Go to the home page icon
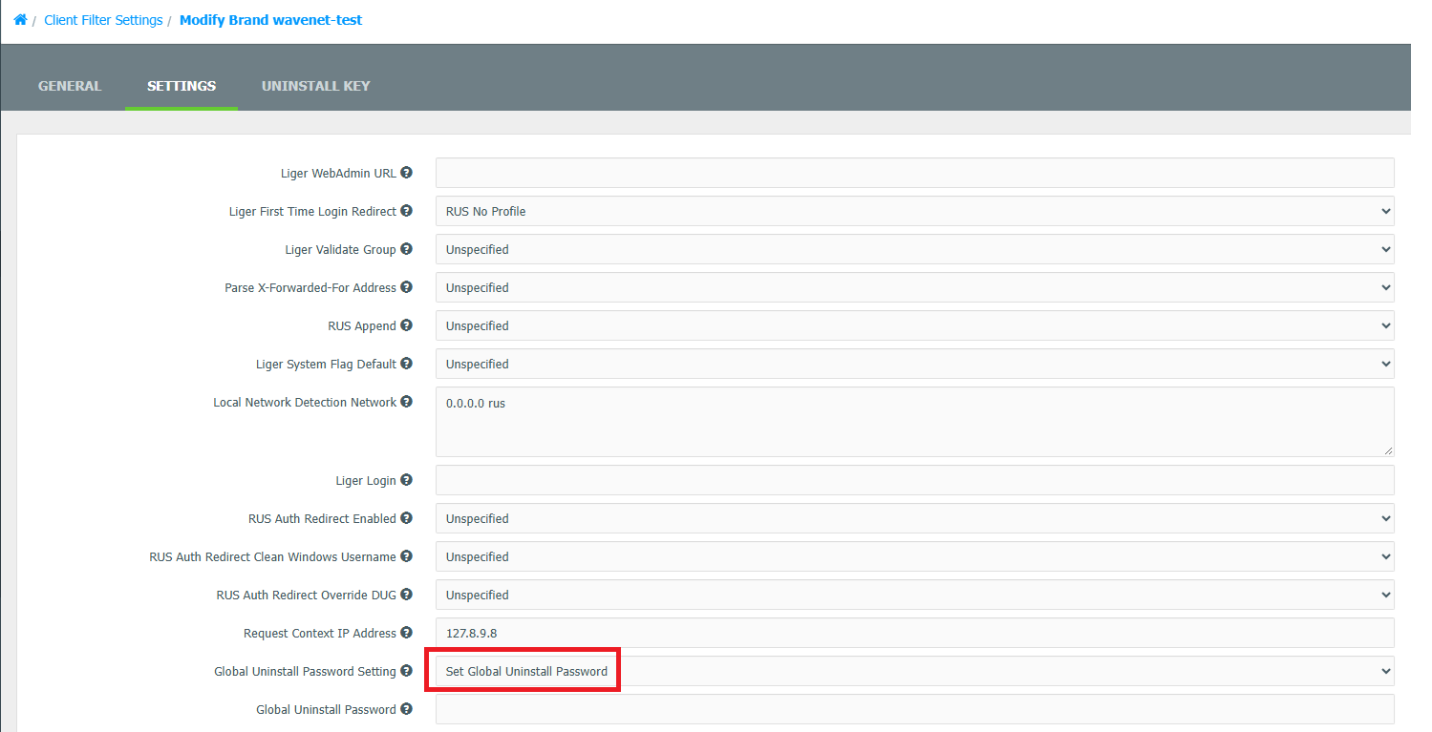 point(20,19)
